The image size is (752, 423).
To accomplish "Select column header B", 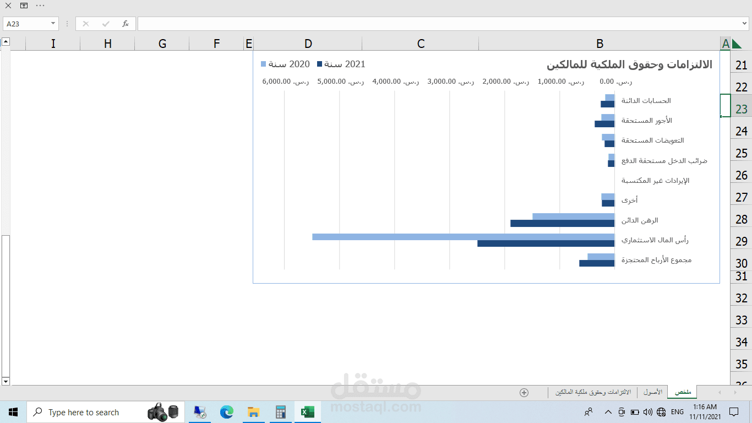I will point(600,44).
